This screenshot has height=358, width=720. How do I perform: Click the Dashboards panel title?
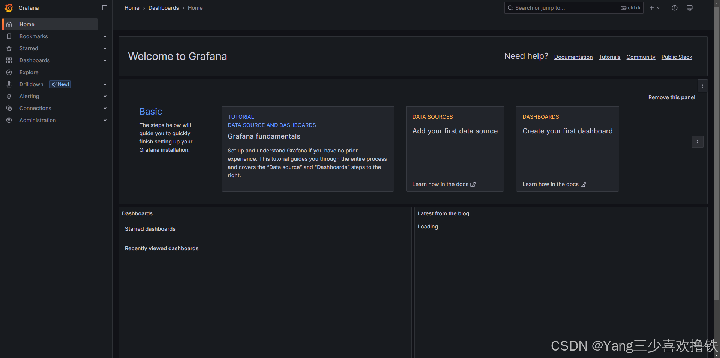pos(137,213)
